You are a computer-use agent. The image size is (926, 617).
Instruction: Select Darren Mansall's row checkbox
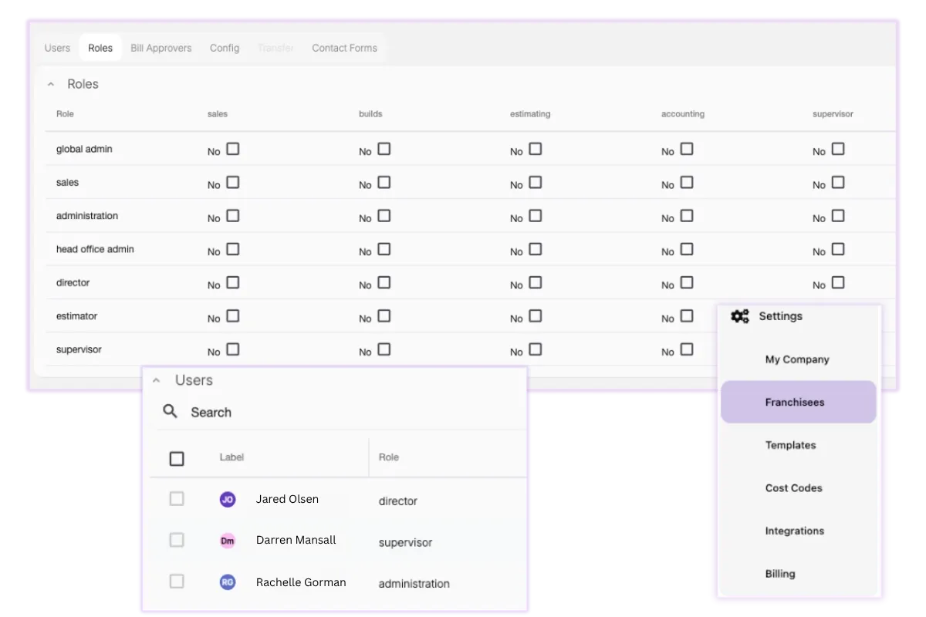[177, 540]
